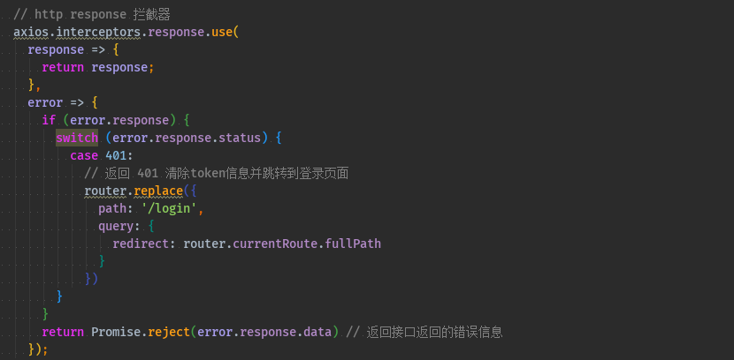Image resolution: width=734 pixels, height=360 pixels.
Task: Click the if keyword
Action: pos(49,120)
